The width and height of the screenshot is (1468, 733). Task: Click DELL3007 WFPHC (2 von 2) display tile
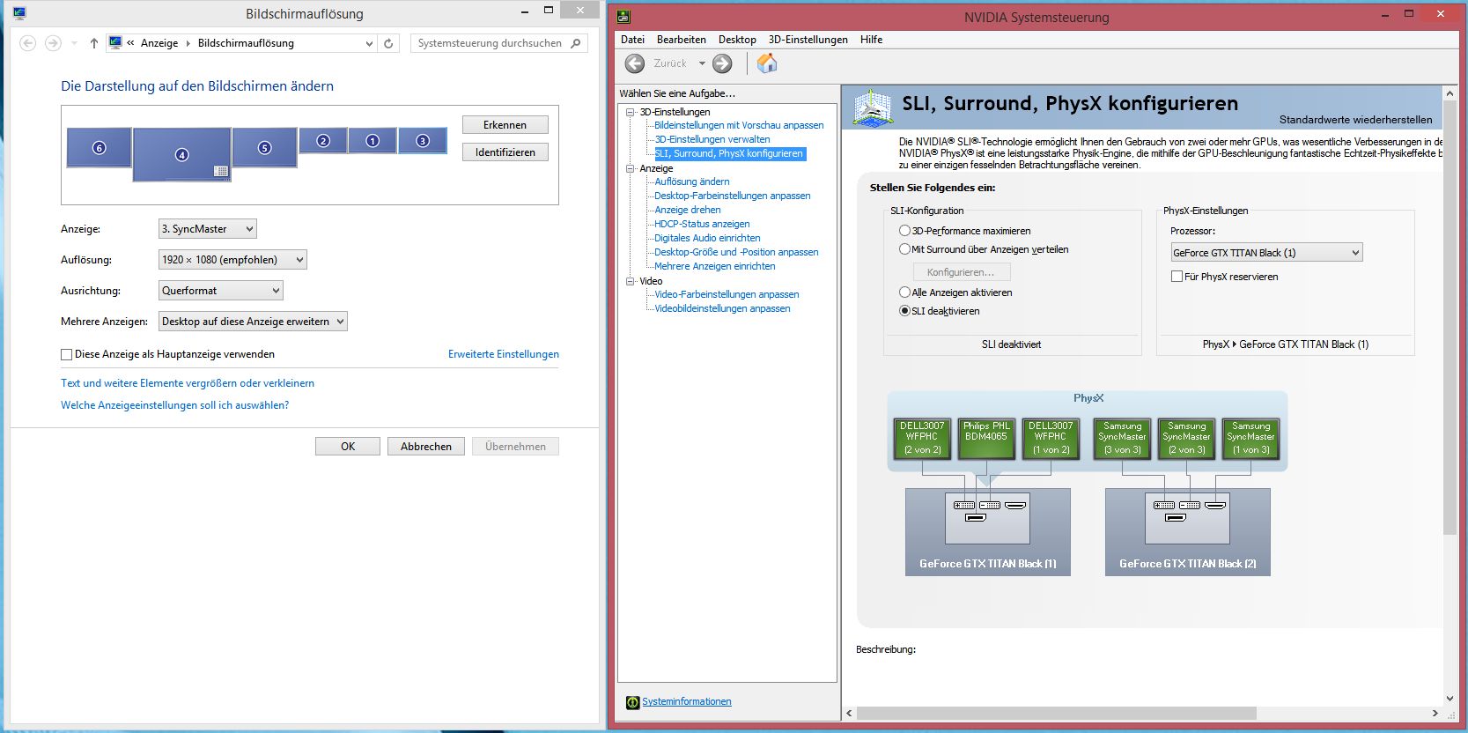tap(922, 438)
